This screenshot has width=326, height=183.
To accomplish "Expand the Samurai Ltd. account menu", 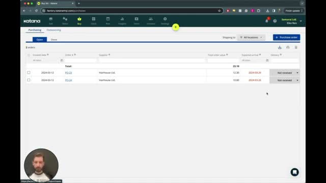I will pyautogui.click(x=301, y=21).
